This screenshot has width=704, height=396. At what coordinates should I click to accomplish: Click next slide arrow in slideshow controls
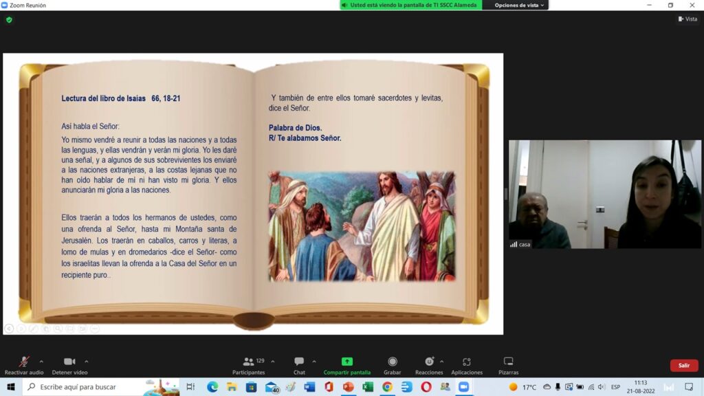[x=21, y=329]
